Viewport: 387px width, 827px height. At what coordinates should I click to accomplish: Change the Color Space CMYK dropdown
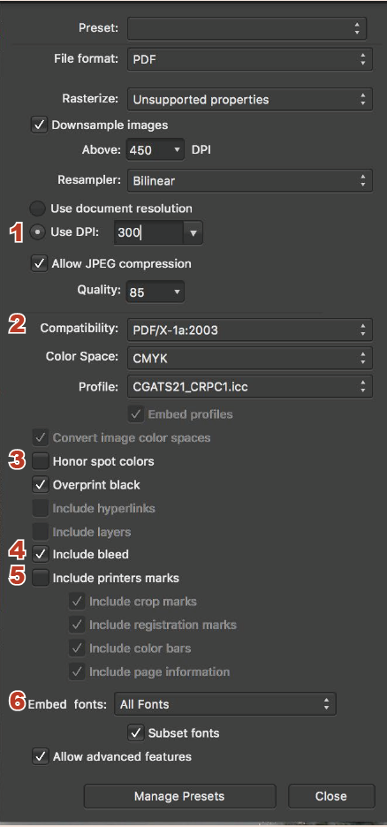coord(250,358)
